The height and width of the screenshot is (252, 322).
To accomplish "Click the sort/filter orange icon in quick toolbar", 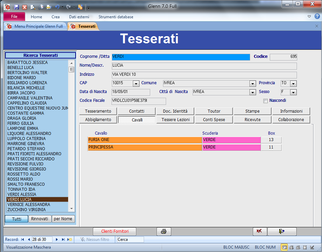I will coord(80,7).
